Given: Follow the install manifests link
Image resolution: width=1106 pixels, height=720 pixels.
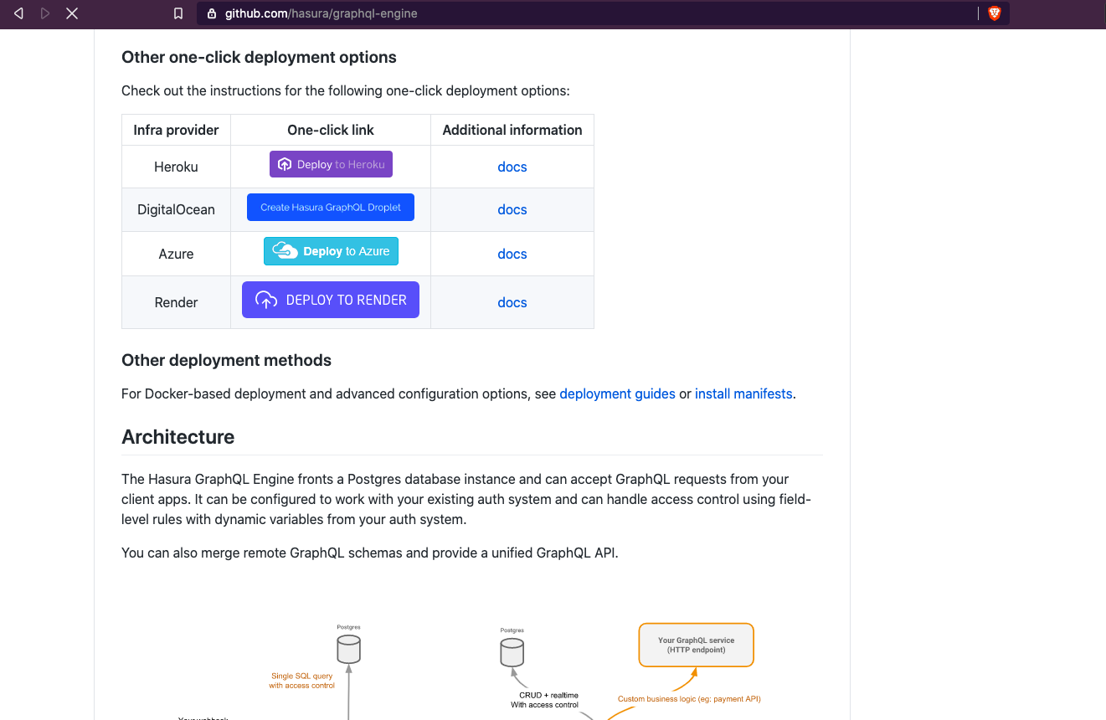Looking at the screenshot, I should (743, 393).
